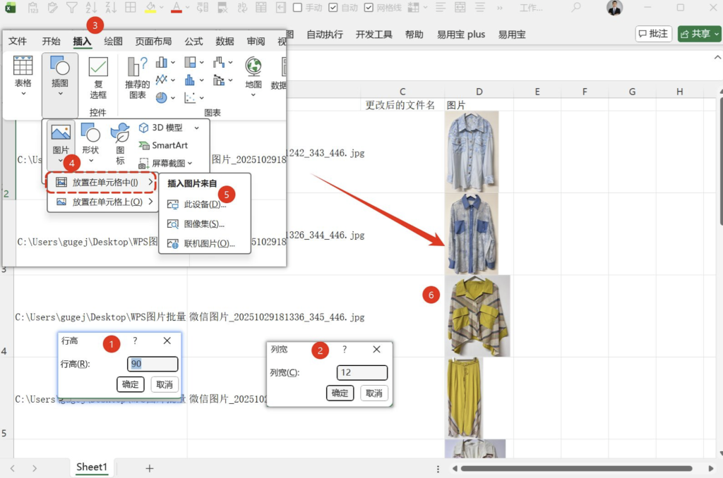Click the 批注 comments button
723x478 pixels.
click(653, 34)
